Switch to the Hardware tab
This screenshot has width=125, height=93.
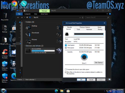click(89, 29)
